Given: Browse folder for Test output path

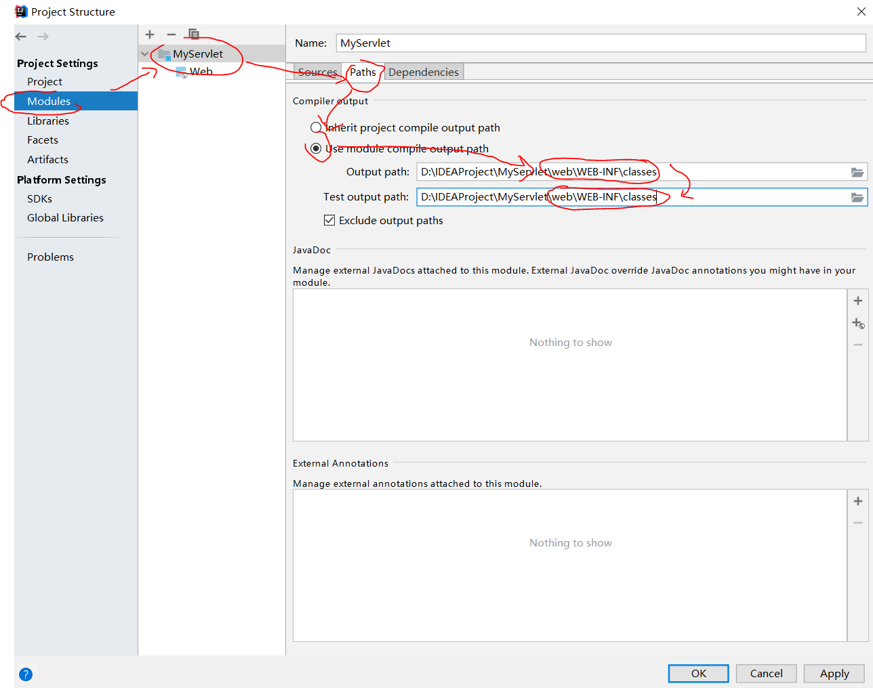Looking at the screenshot, I should 857,197.
